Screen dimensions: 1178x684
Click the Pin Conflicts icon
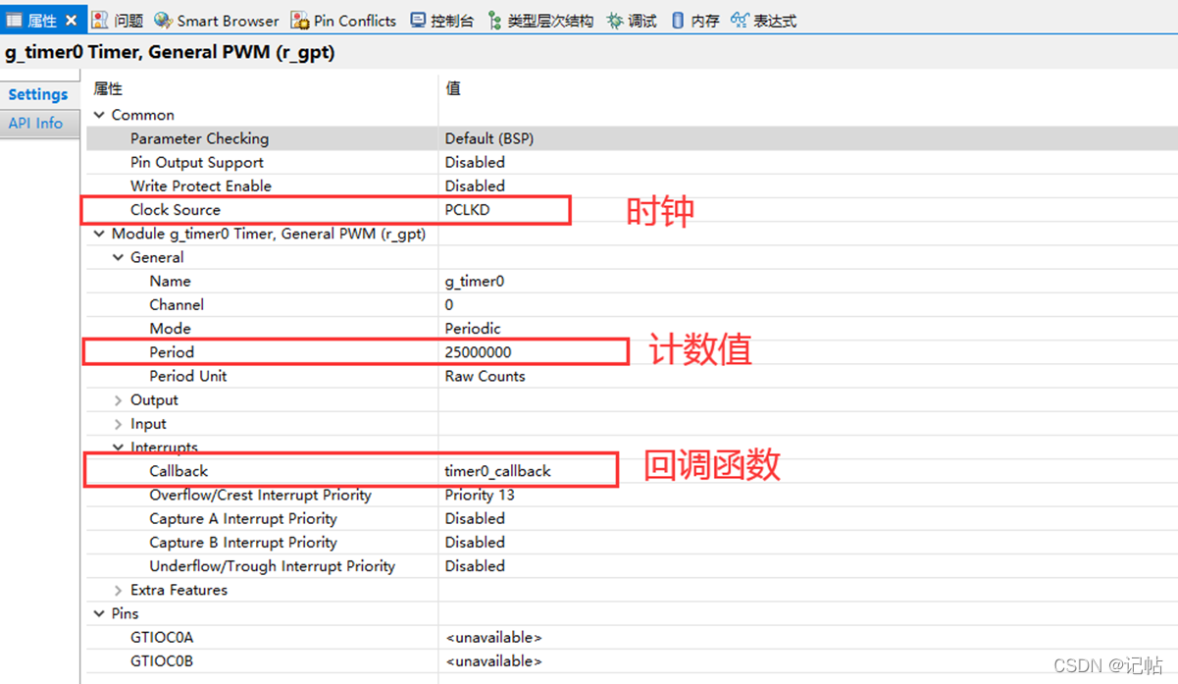click(299, 21)
